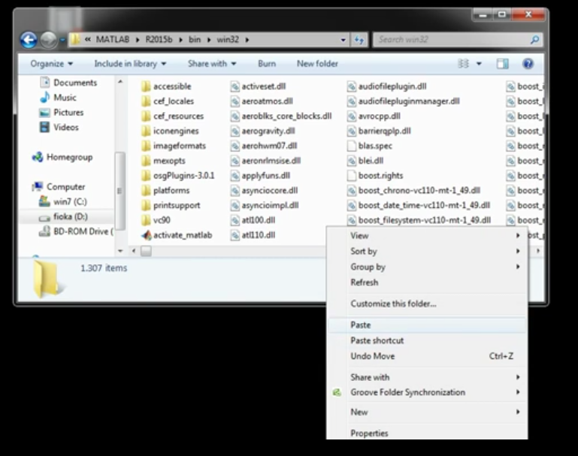The width and height of the screenshot is (578, 456).
Task: Open the Help question mark icon
Action: (528, 64)
